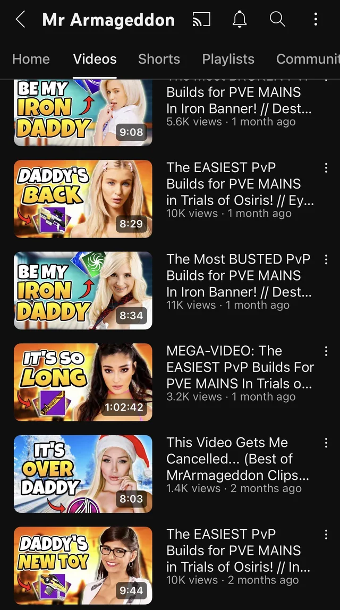Play the 1:02:42 It's So Long thumbnail
The width and height of the screenshot is (340, 610).
click(83, 382)
